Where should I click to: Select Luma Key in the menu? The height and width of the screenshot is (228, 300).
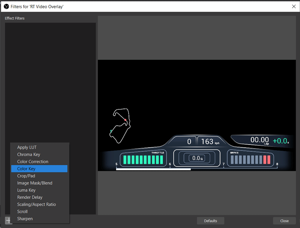26,190
